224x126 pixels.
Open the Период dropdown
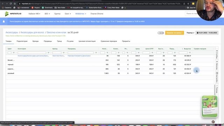pyautogui.click(x=190, y=33)
